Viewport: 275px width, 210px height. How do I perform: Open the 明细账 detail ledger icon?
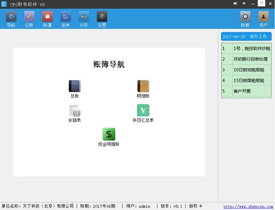pos(143,89)
